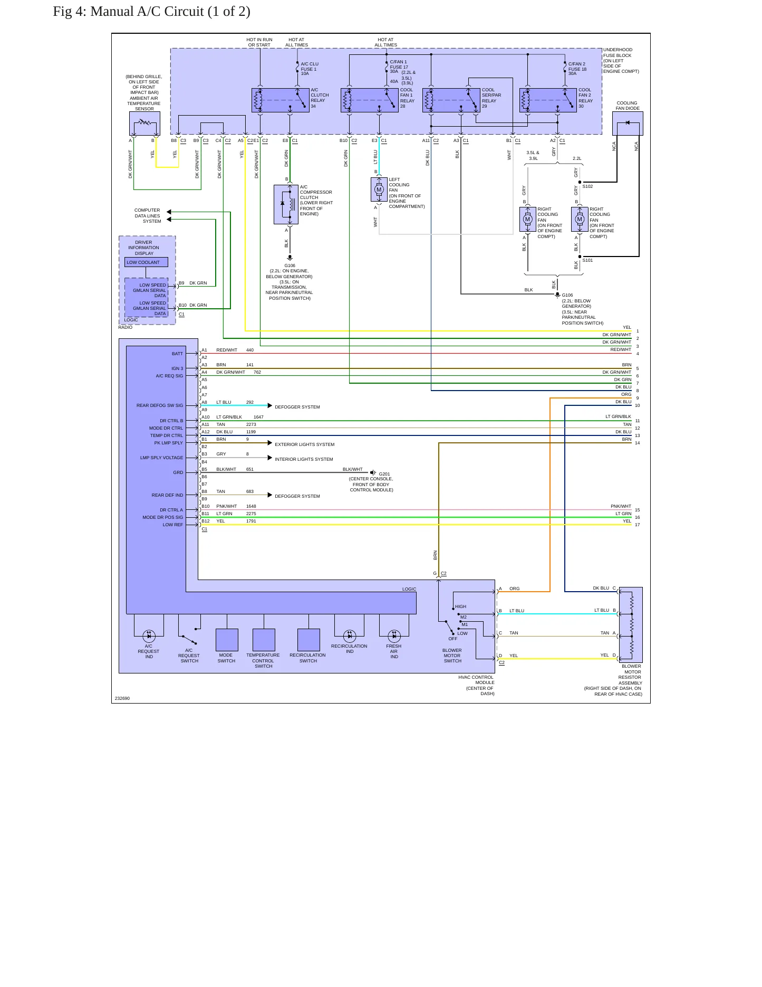Click the A/C CLU fuse 1 10A symbol
The width and height of the screenshot is (762, 987).
point(297,68)
